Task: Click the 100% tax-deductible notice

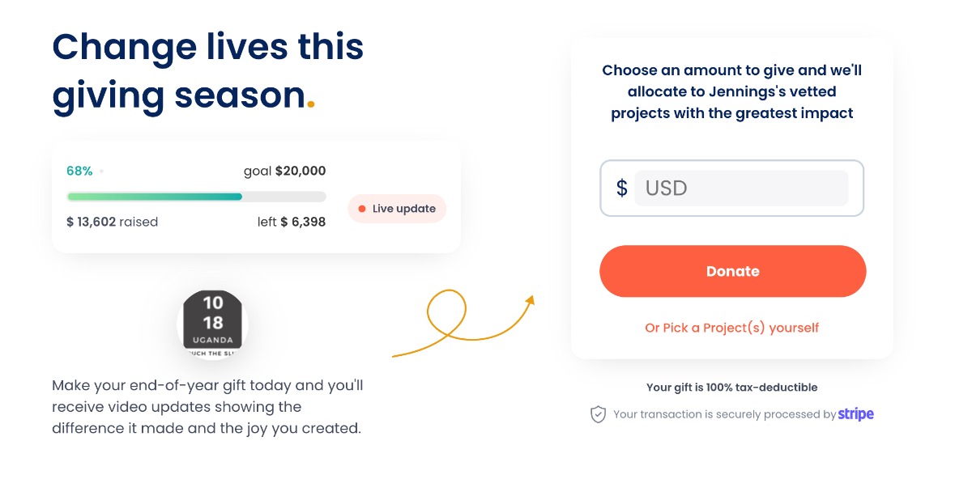Action: [x=731, y=388]
